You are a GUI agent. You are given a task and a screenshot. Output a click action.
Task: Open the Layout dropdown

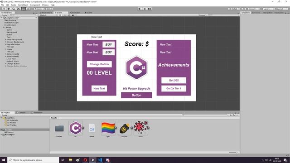click(x=282, y=9)
